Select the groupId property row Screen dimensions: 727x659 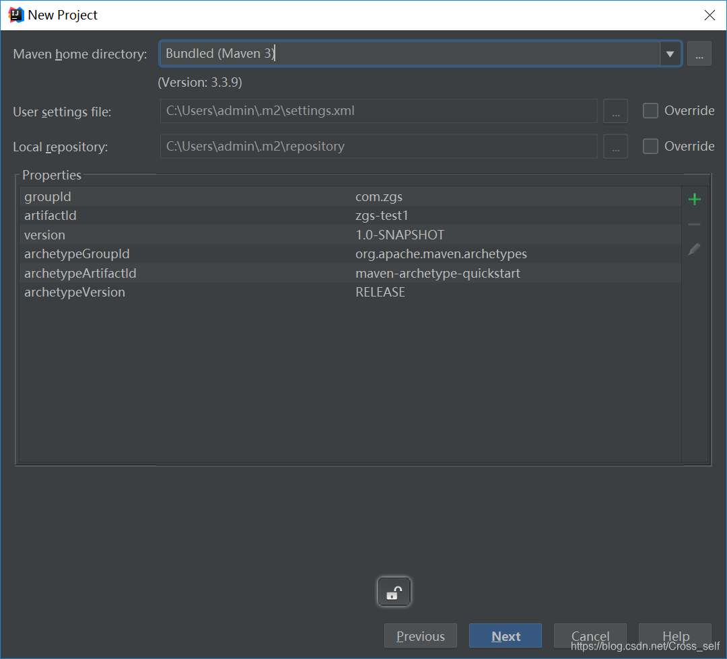point(350,196)
